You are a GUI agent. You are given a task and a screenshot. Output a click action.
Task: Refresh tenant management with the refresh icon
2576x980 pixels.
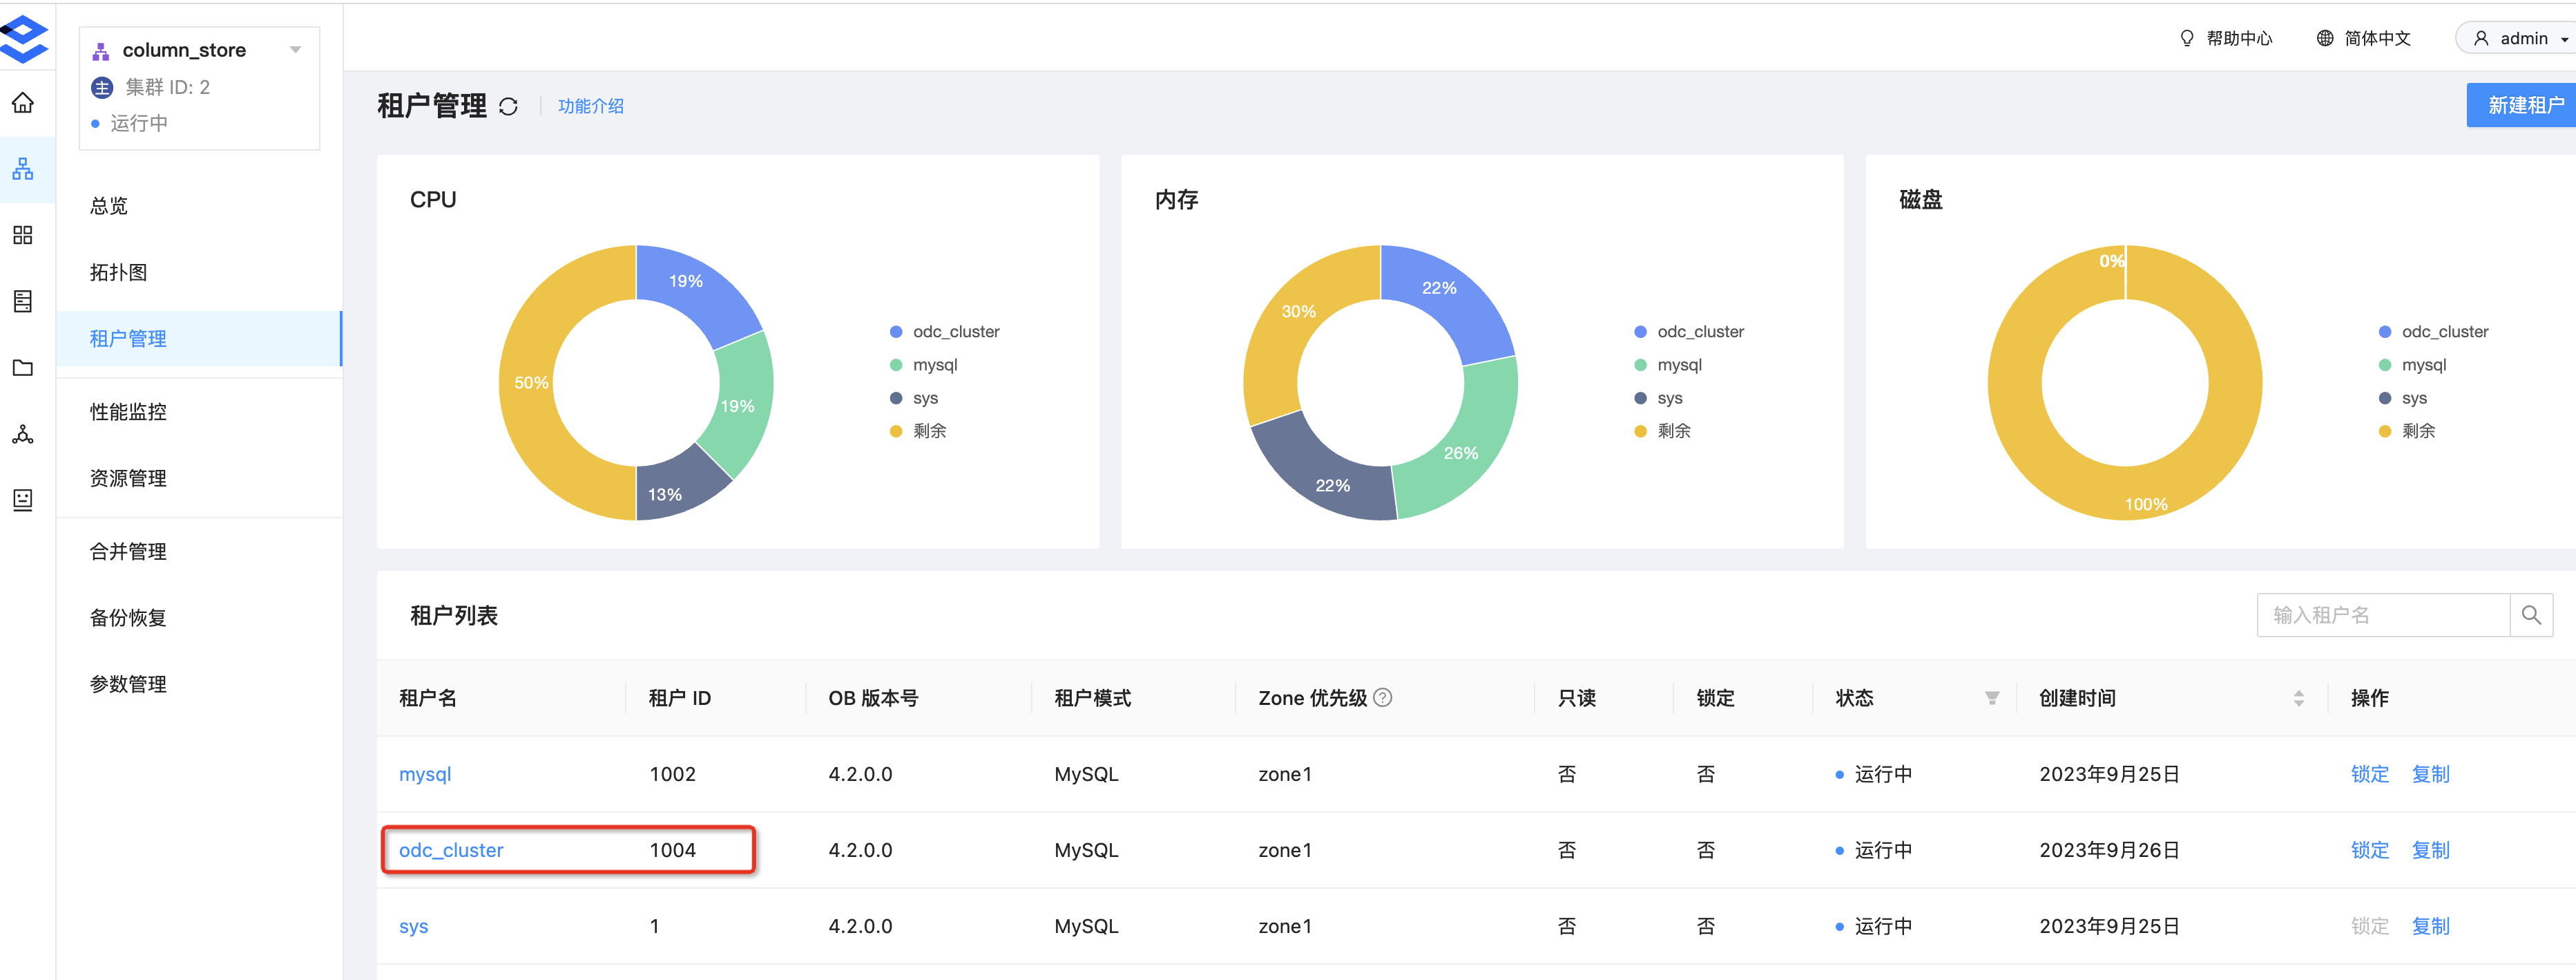(510, 105)
